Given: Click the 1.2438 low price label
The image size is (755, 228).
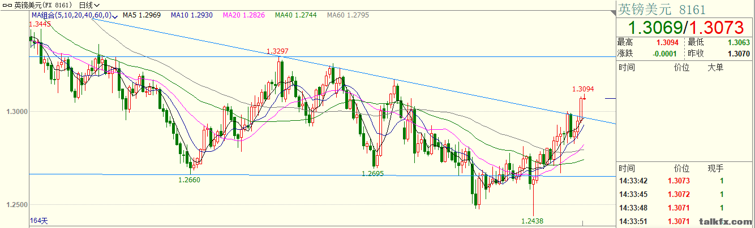Looking at the screenshot, I should point(532,221).
